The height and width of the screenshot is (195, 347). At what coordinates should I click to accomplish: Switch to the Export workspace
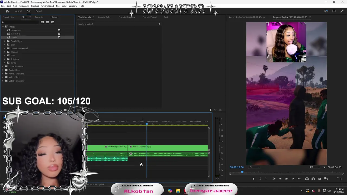pos(39,11)
